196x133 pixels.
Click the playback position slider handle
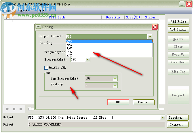point(29,109)
